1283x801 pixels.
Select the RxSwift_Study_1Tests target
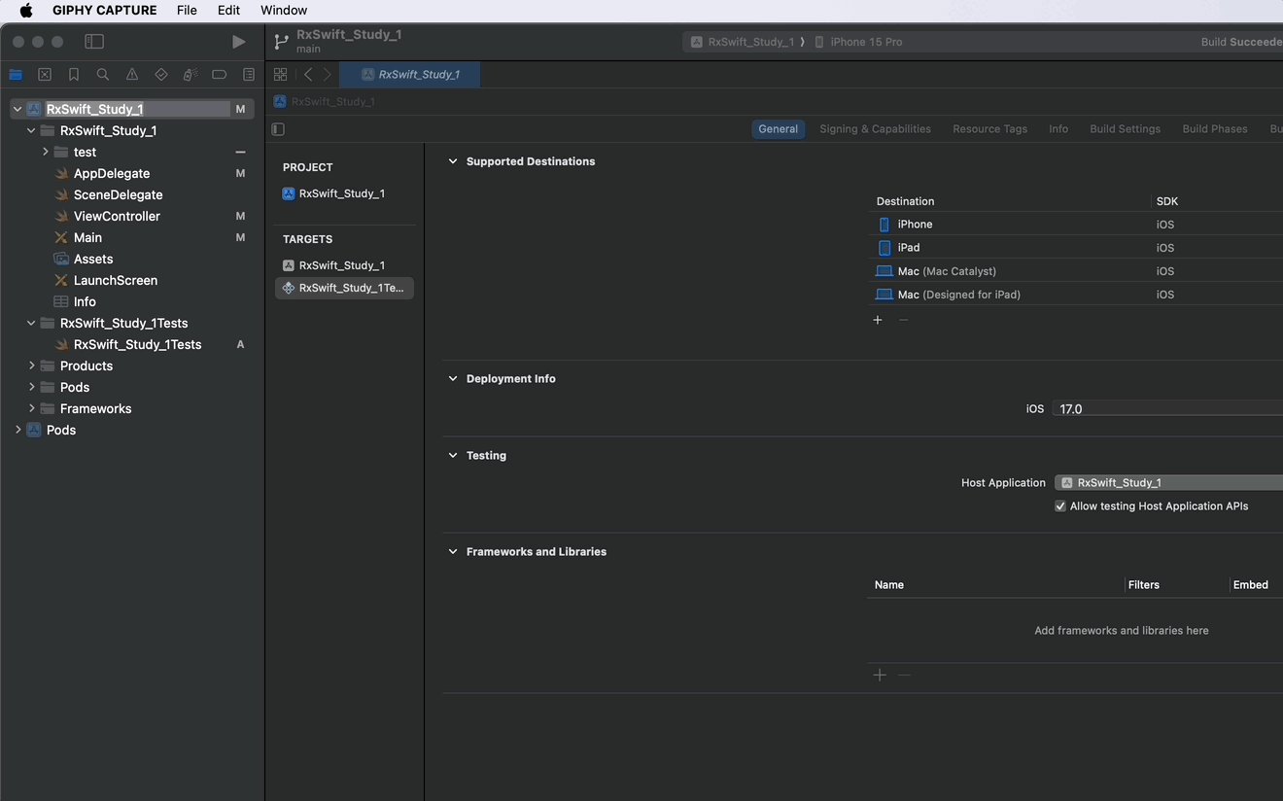click(x=344, y=288)
